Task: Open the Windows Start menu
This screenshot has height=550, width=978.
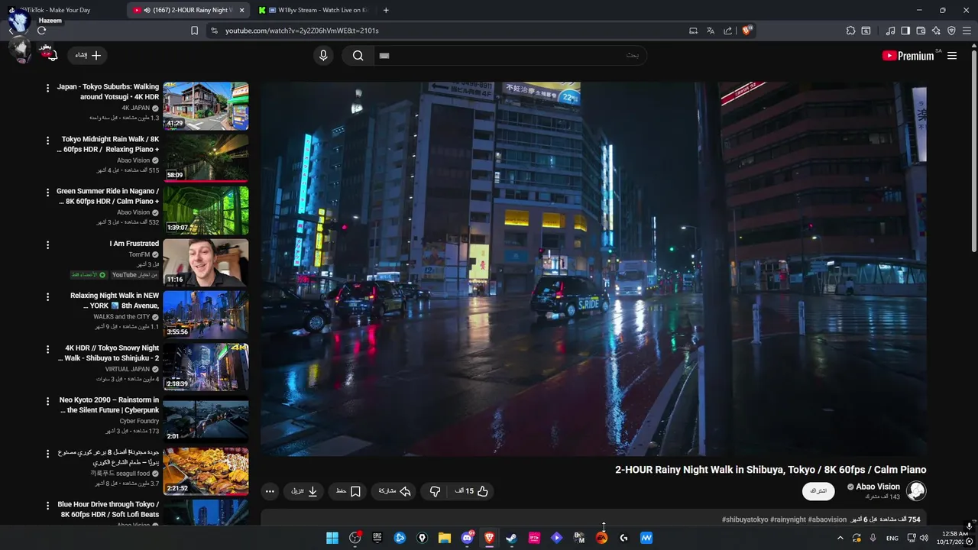Action: click(x=332, y=538)
